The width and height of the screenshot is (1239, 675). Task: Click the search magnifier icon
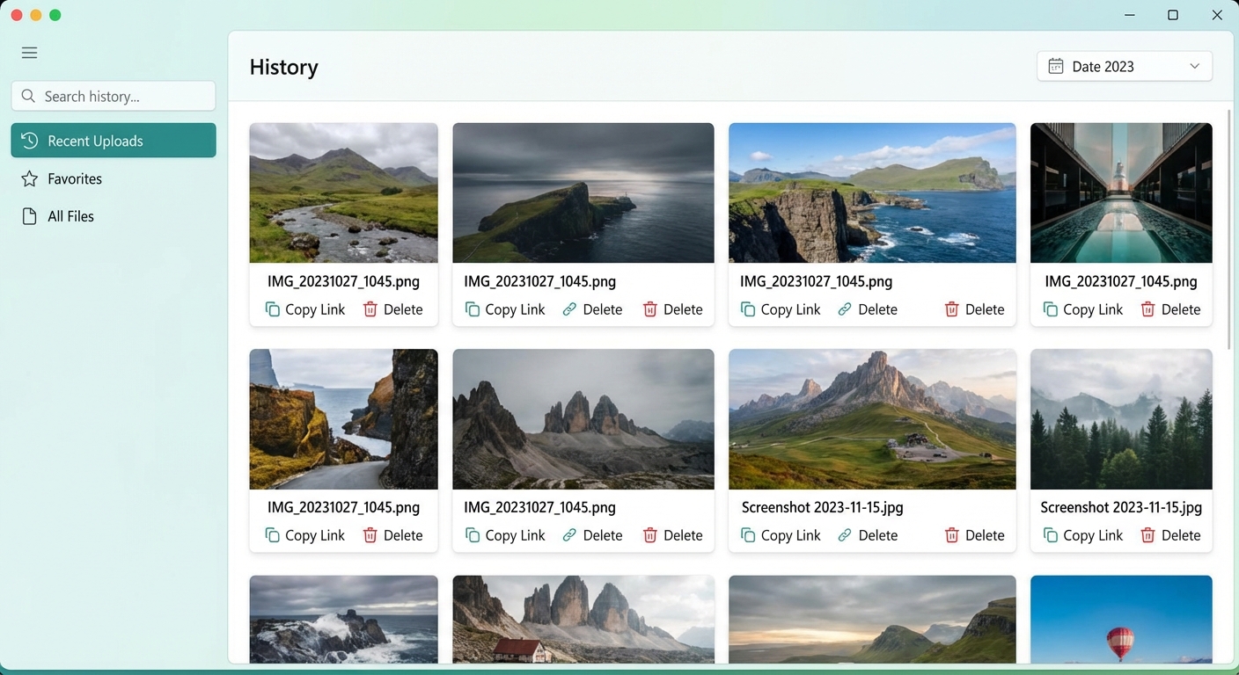(x=27, y=96)
